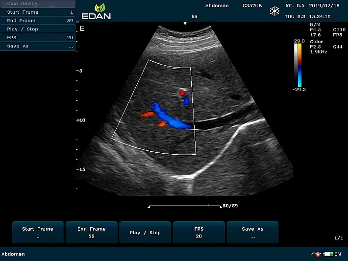Click the color Doppler velocity scale bar
The height and width of the screenshot is (261, 348).
(299, 65)
